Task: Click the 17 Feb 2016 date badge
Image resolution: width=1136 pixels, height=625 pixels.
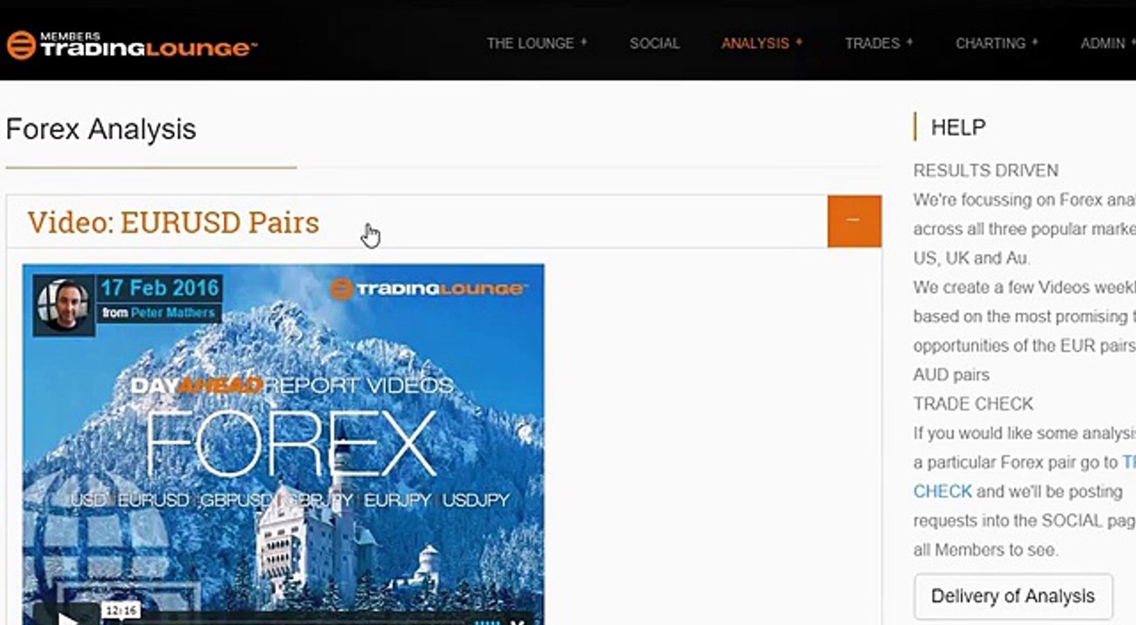Action: [x=160, y=288]
